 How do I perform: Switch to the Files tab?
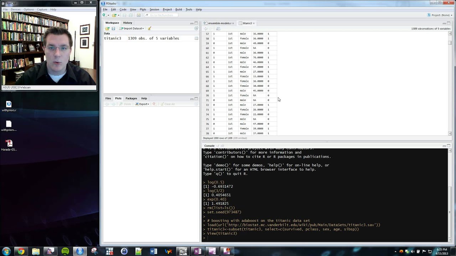click(108, 98)
